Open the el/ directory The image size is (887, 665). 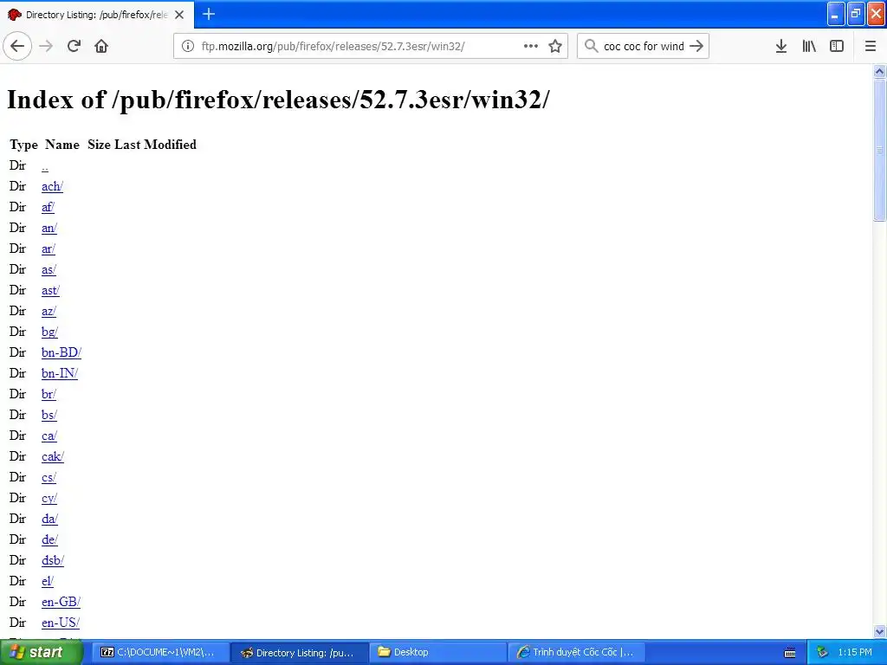(48, 581)
